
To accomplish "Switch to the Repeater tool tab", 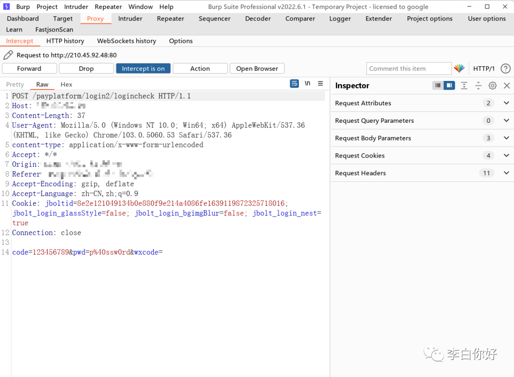I will [170, 19].
